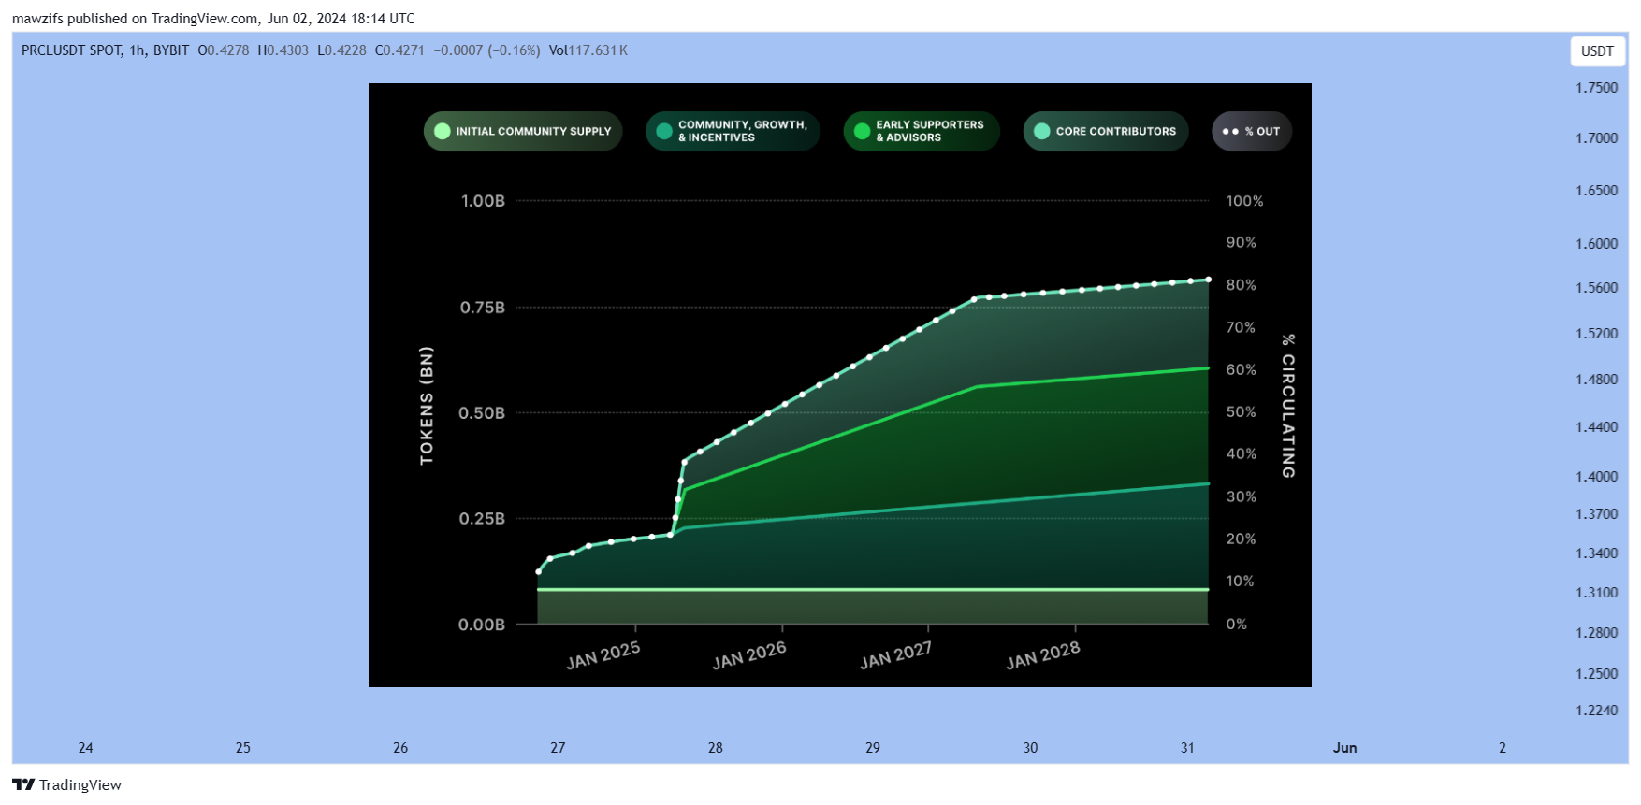Click the L0.4228 low price value

(341, 50)
